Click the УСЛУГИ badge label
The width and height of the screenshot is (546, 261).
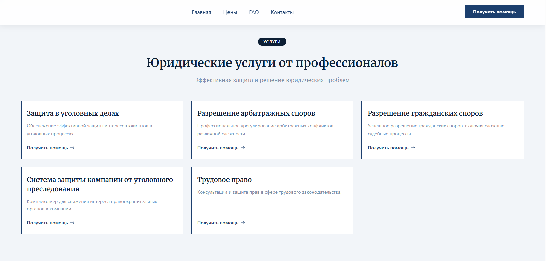coord(272,42)
